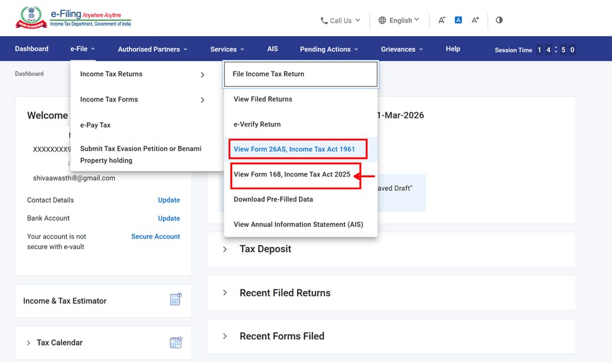Collapse the e-File menu
This screenshot has height=362, width=612.
[x=82, y=49]
